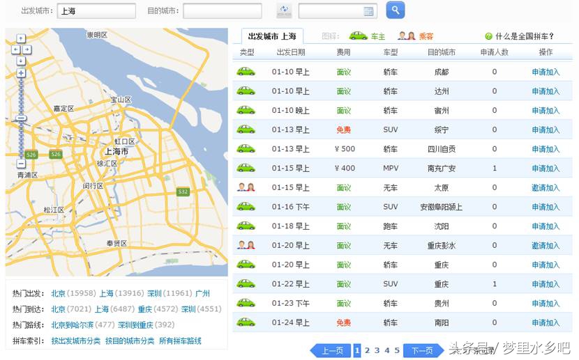579x360 pixels.
Task: Open 什么是全国拼车? help link
Action: point(525,36)
